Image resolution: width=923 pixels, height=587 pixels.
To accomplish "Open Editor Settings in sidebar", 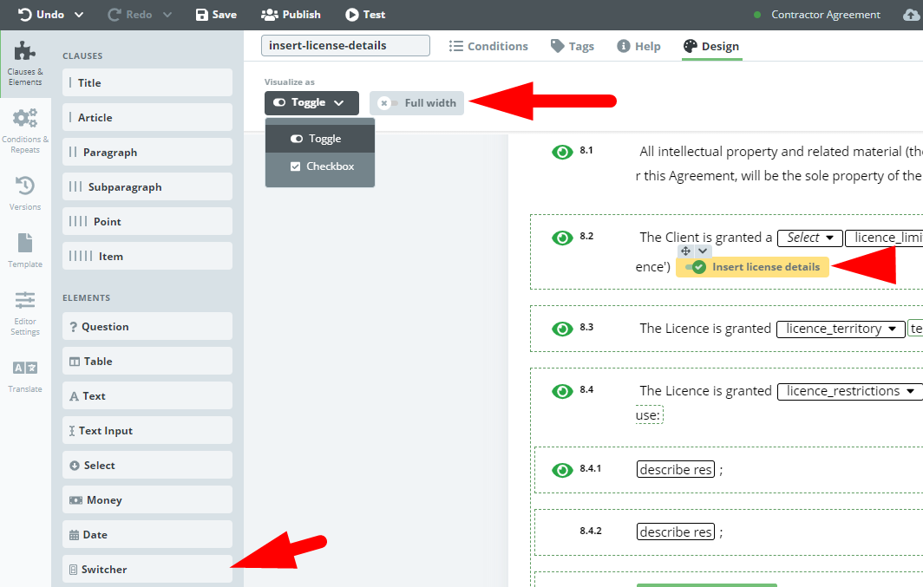I will [x=25, y=312].
